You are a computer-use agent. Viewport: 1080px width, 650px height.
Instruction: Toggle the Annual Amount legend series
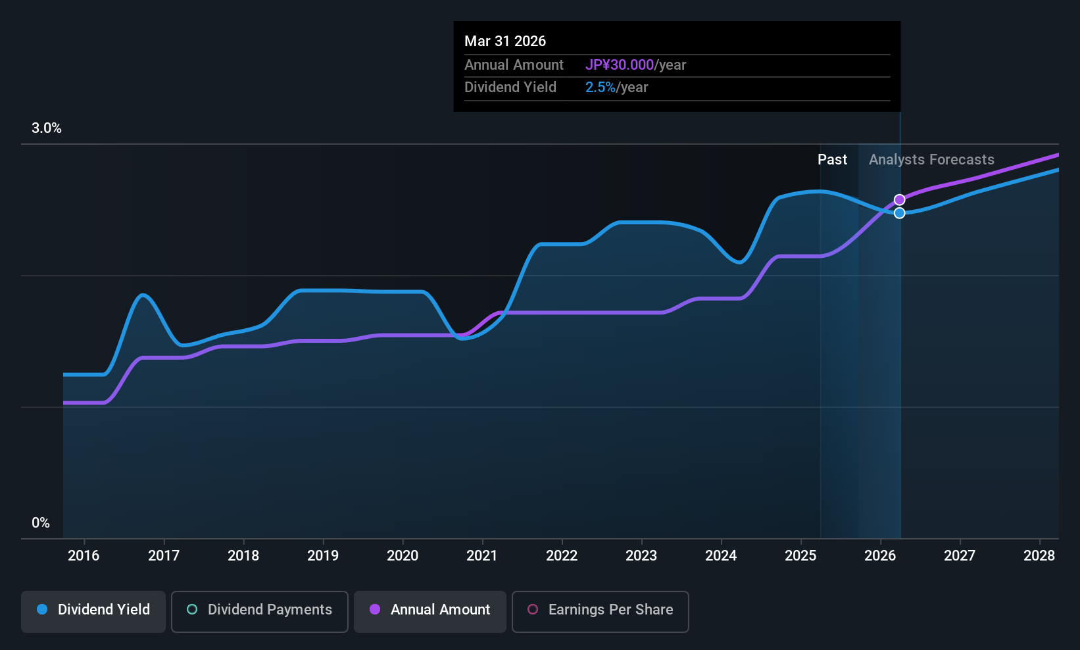click(x=430, y=611)
